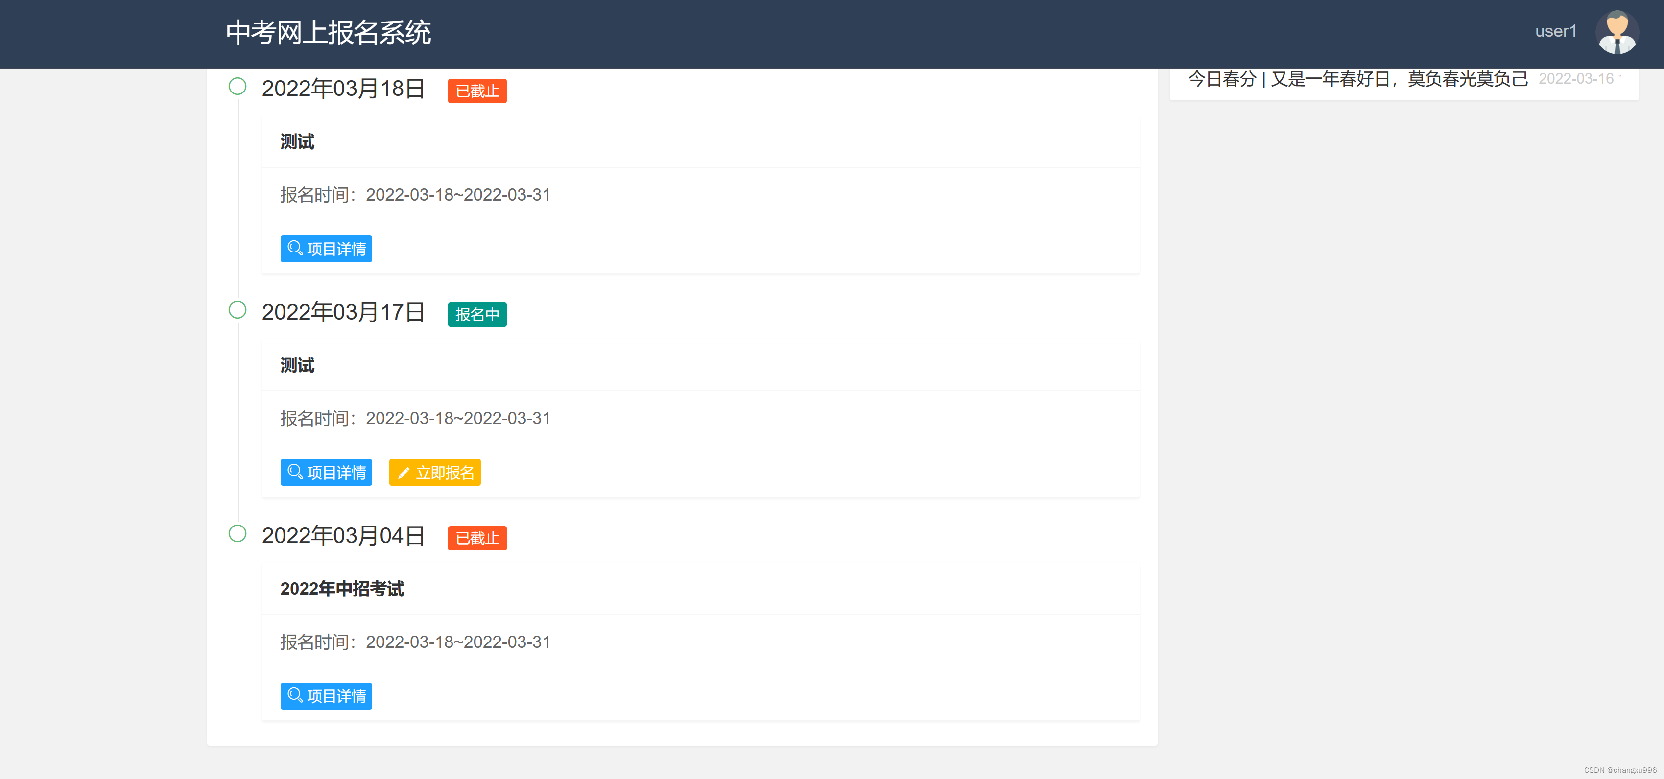Image resolution: width=1664 pixels, height=779 pixels.
Task: Click the timeline circle for 2022年03月17日
Action: point(238,310)
